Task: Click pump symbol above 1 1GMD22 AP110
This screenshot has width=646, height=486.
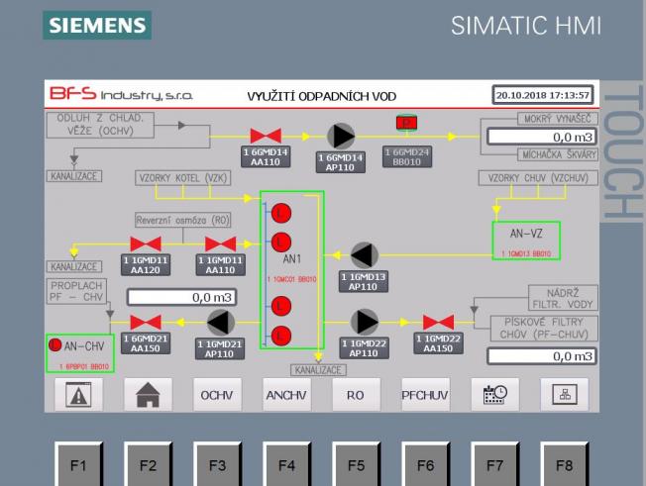Action: (x=365, y=323)
